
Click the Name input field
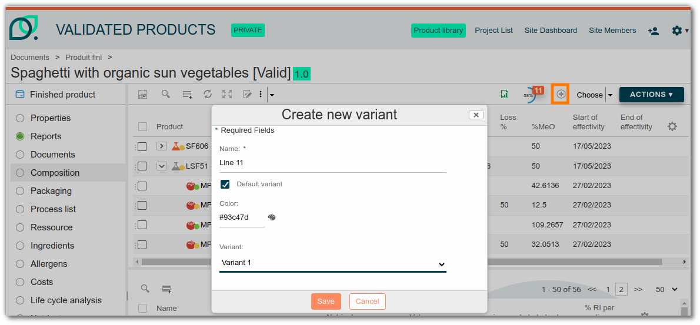tap(333, 163)
